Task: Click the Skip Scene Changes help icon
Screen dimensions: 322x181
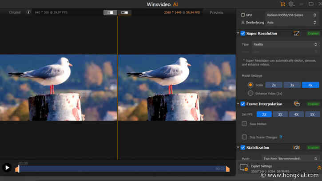Action: click(281, 137)
